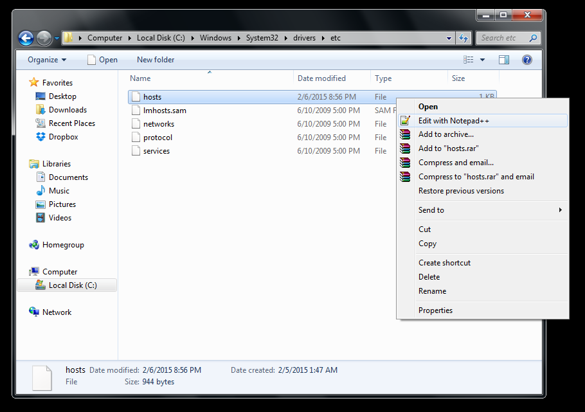Screen dimensions: 585x412
Task: Open the Organize menu
Action: [x=47, y=60]
